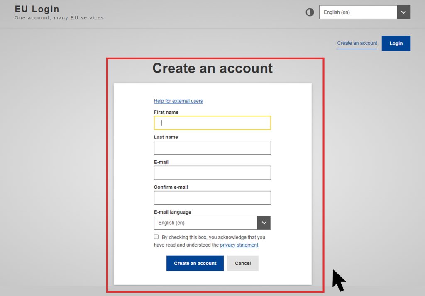Open the privacy statement link
This screenshot has width=425, height=296.
tap(239, 245)
